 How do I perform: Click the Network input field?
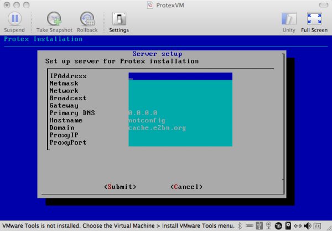click(180, 91)
